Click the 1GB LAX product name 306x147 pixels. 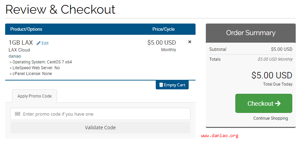coord(21,43)
